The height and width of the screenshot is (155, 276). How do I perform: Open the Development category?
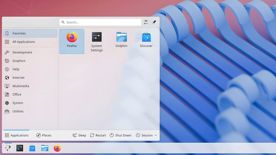pos(30,52)
